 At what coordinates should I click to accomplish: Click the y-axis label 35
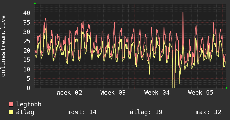(27, 22)
